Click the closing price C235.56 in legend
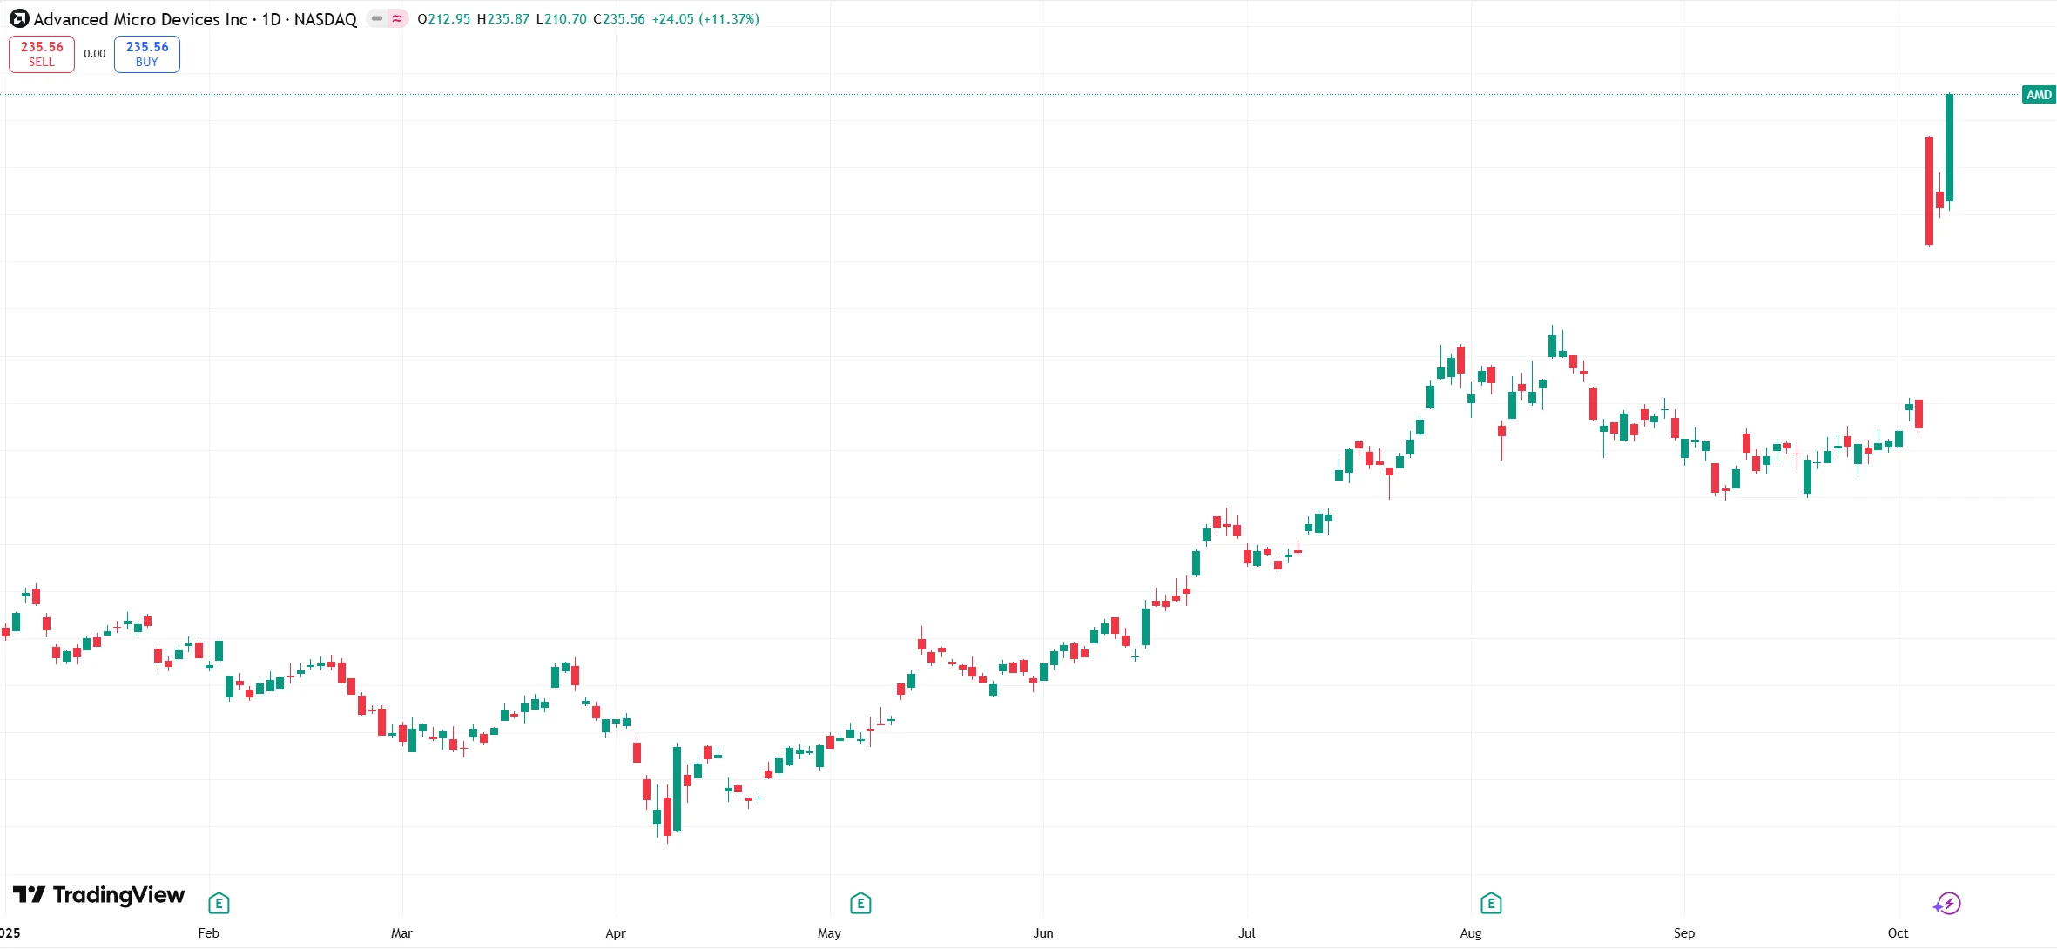This screenshot has width=2057, height=949. click(x=619, y=19)
